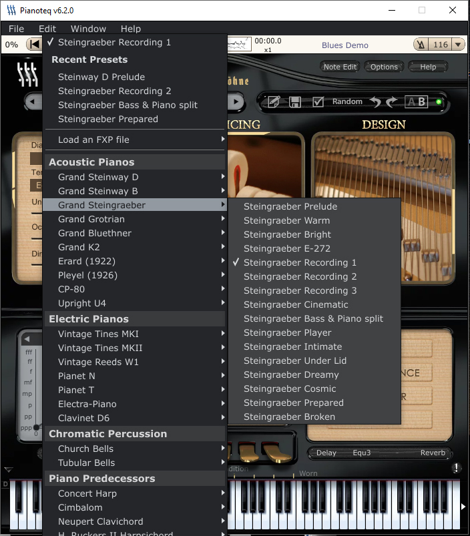Open the File menu
The height and width of the screenshot is (536, 470).
[x=17, y=29]
